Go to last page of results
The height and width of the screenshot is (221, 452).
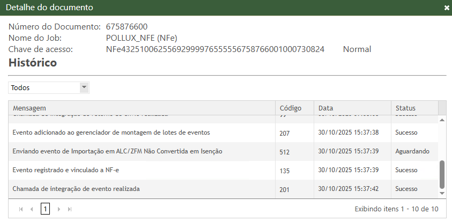pos(70,209)
